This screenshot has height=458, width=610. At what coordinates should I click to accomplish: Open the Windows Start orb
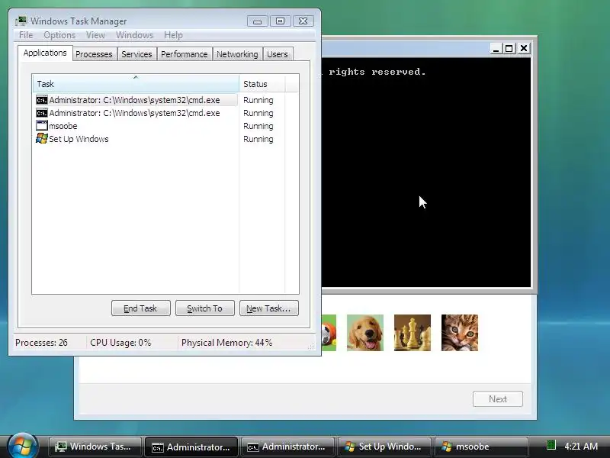(22, 447)
